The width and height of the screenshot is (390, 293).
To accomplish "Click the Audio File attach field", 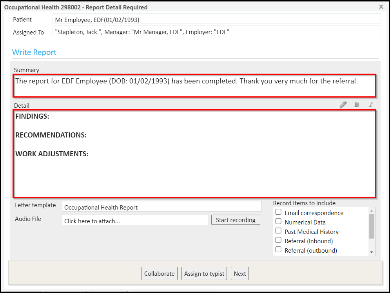I will (135, 221).
